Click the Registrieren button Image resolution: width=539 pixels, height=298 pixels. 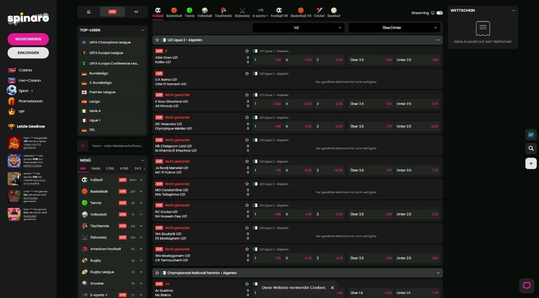[28, 39]
